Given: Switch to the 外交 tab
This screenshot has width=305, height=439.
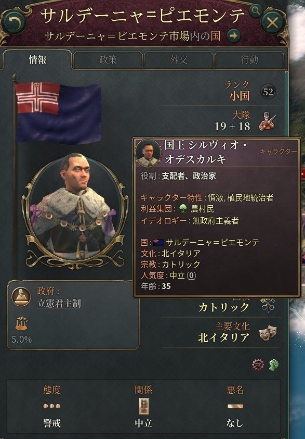Looking at the screenshot, I should point(179,60).
